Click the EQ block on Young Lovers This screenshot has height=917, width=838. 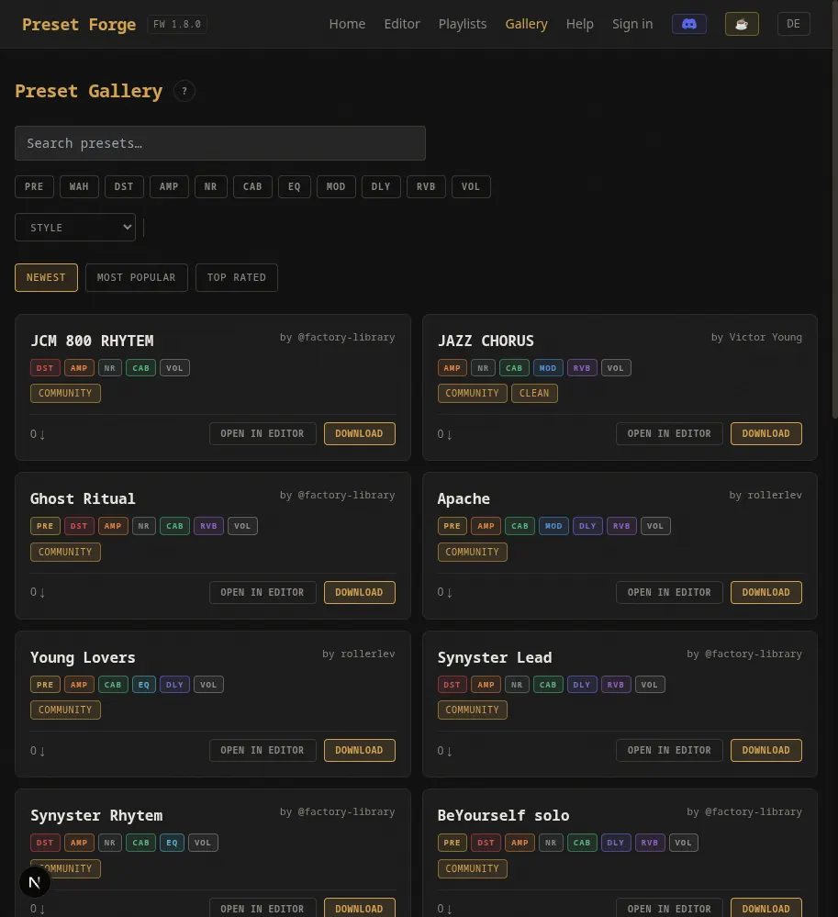point(144,685)
